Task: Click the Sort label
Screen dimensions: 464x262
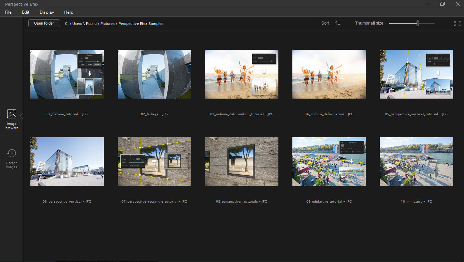Action: (x=325, y=23)
